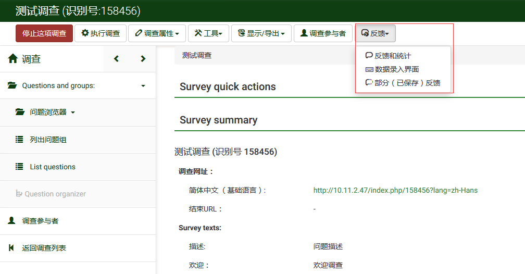Click the list icon next to 列出问题组

(x=19, y=140)
